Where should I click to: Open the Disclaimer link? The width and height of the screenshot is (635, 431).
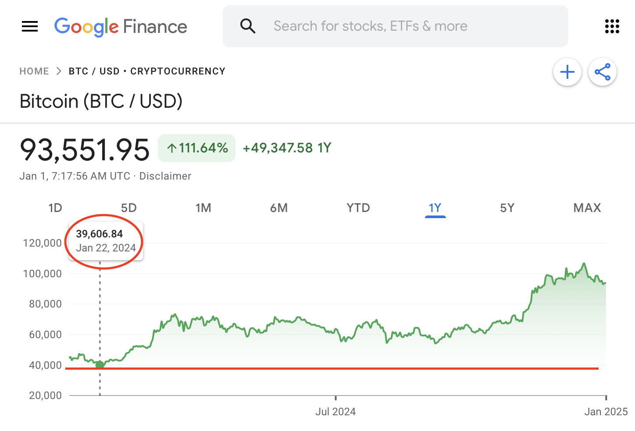[x=165, y=176]
